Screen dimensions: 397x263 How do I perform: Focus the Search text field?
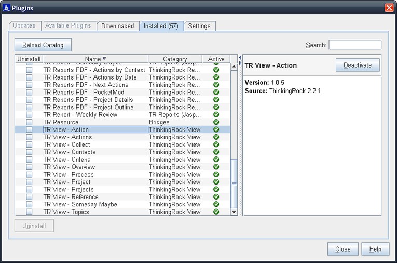pos(355,45)
